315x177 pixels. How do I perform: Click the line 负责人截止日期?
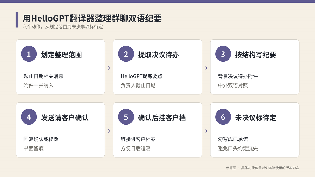pyautogui.click(x=138, y=85)
